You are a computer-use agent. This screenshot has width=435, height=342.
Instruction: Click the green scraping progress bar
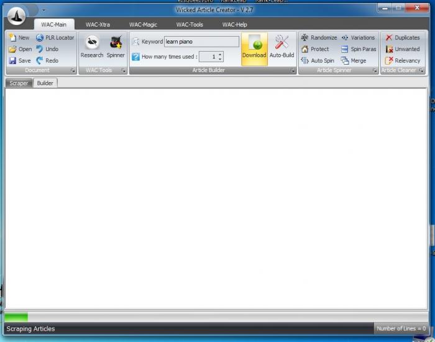click(16, 317)
